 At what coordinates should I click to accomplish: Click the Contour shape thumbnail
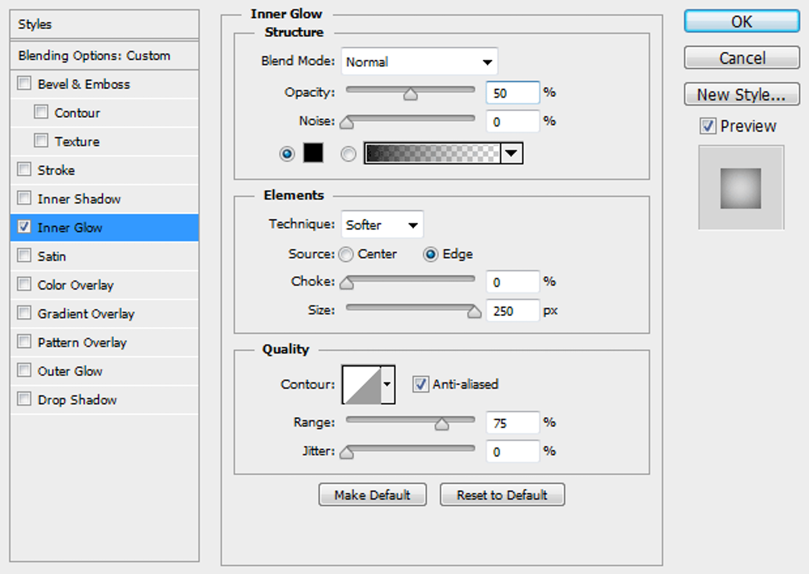tap(363, 384)
